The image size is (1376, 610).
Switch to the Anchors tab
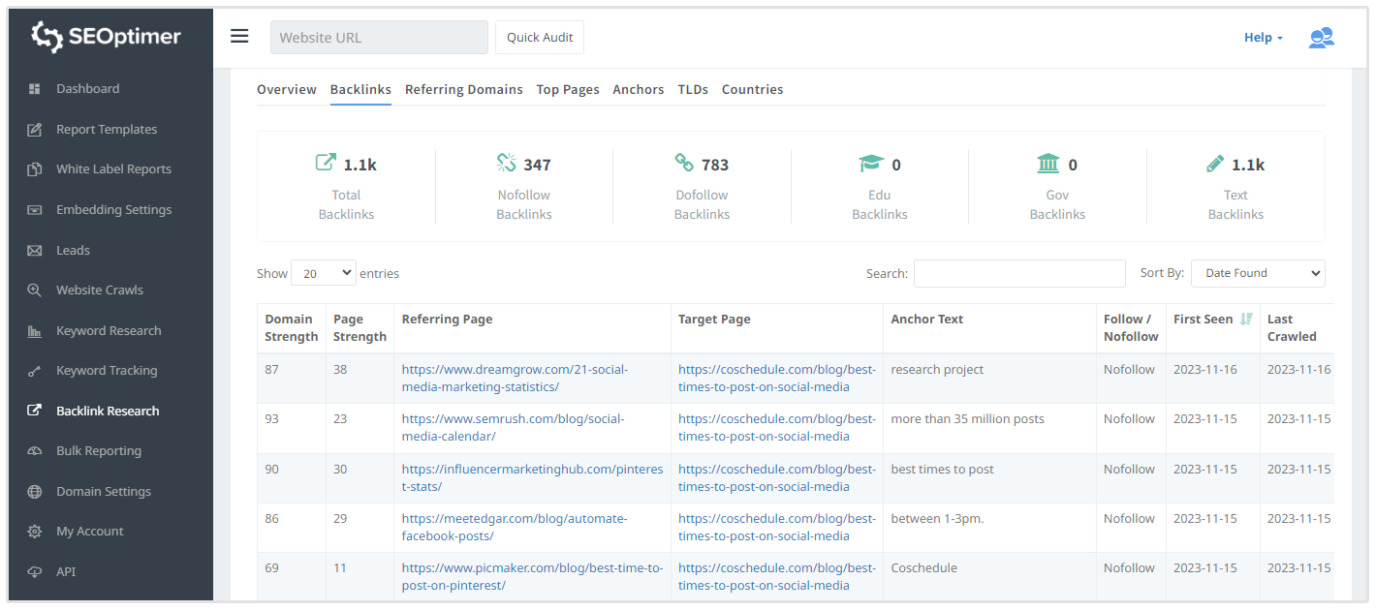(638, 90)
